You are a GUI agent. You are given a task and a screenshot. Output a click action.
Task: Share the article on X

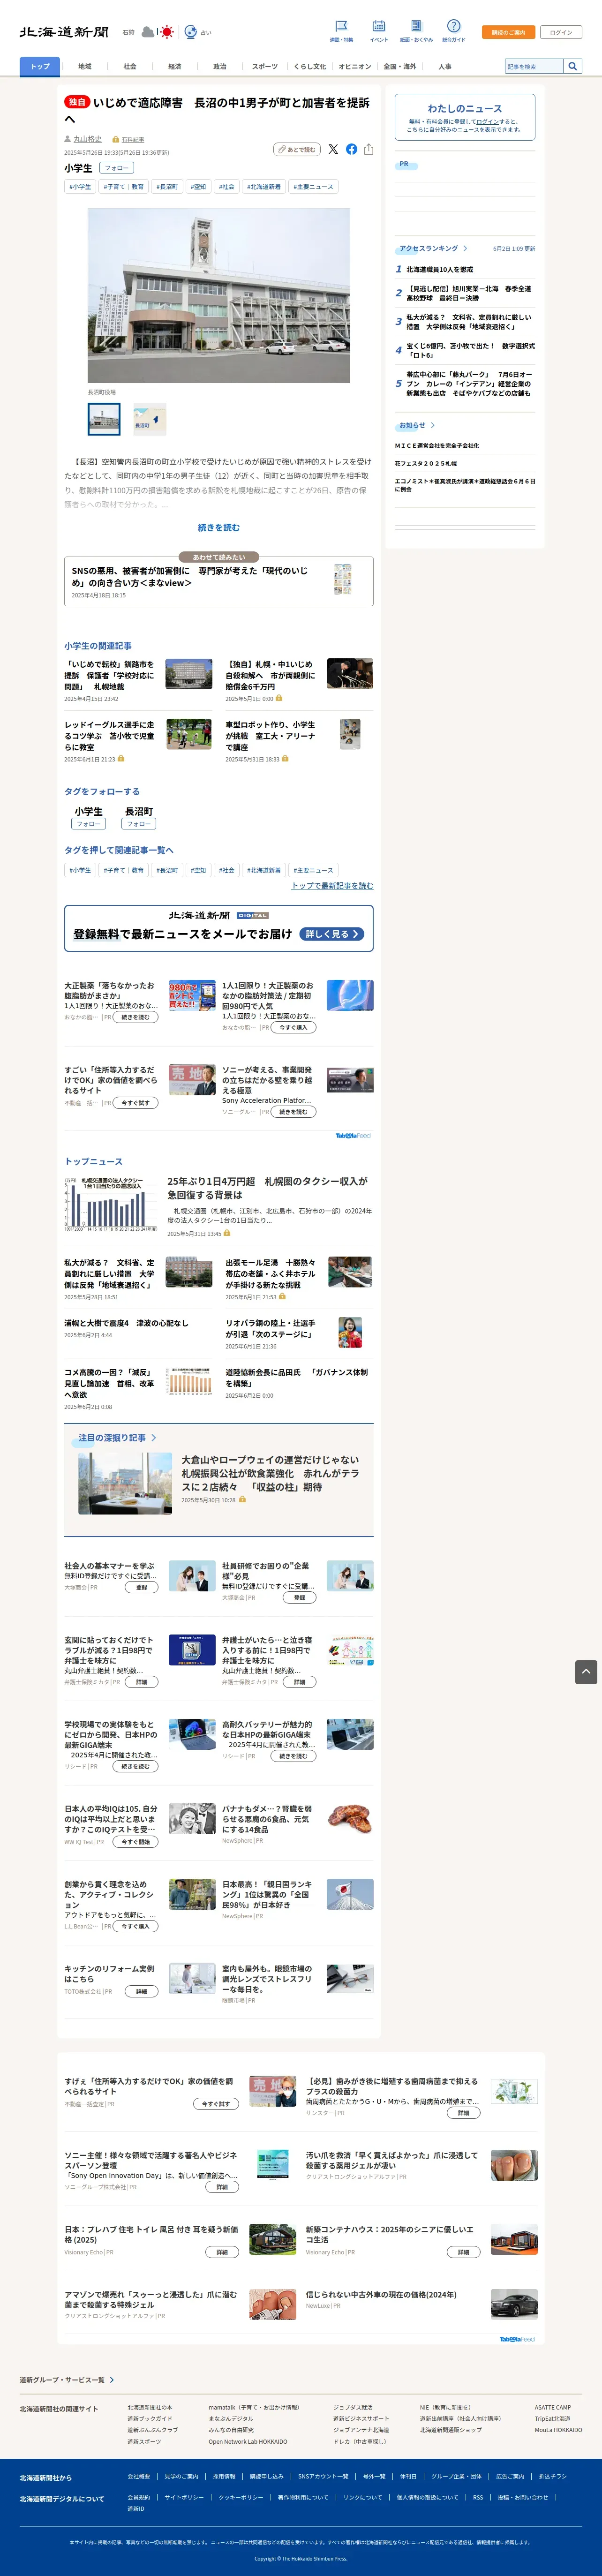[333, 149]
